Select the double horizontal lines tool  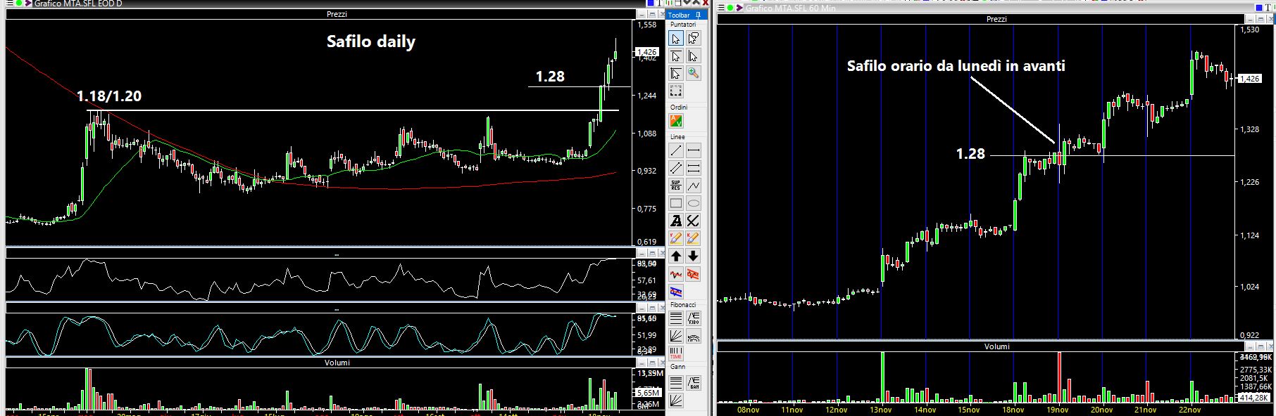pos(694,168)
